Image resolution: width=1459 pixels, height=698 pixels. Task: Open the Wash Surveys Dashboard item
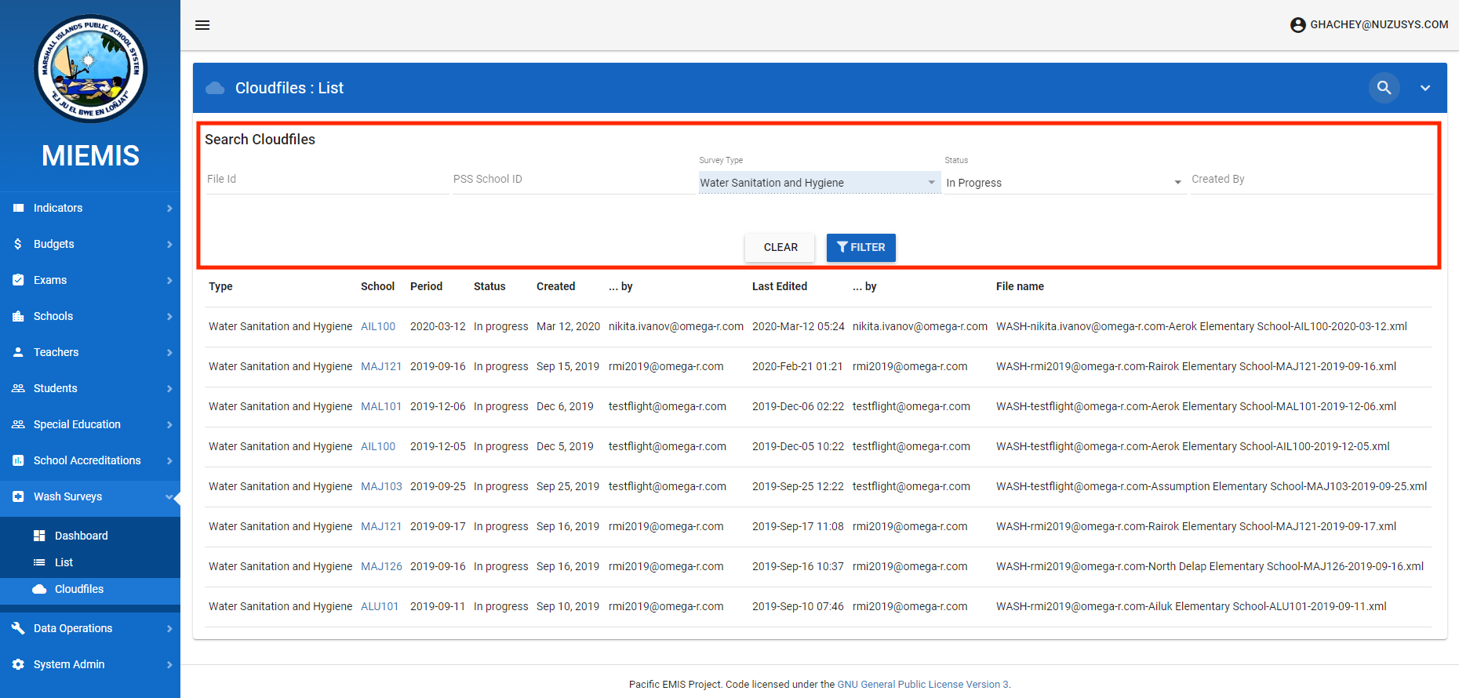pos(81,536)
